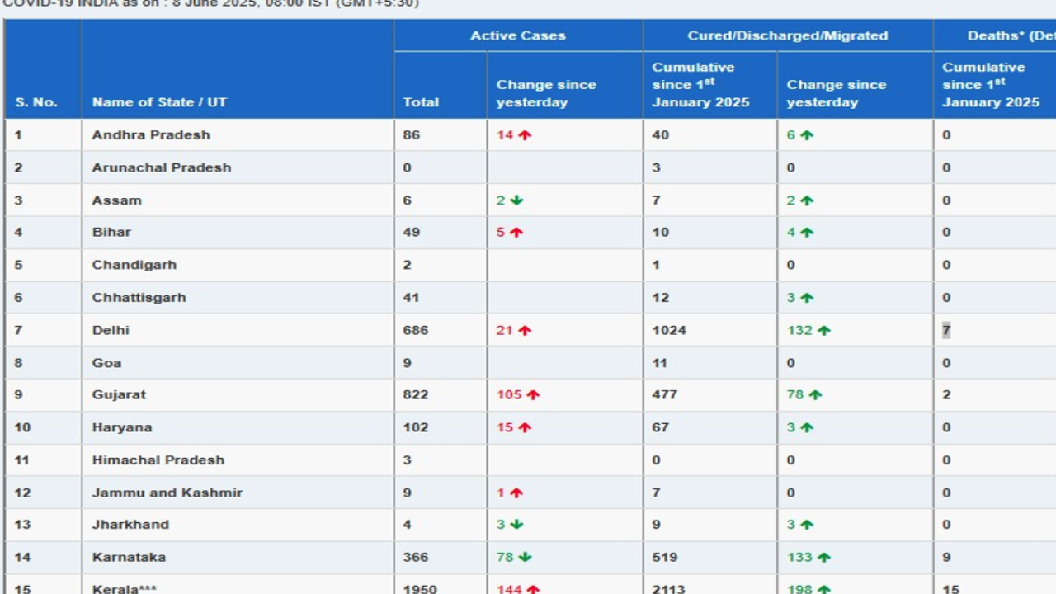Image resolution: width=1056 pixels, height=594 pixels.
Task: Click green up arrow in Assam cured change
Action: pyautogui.click(x=807, y=200)
